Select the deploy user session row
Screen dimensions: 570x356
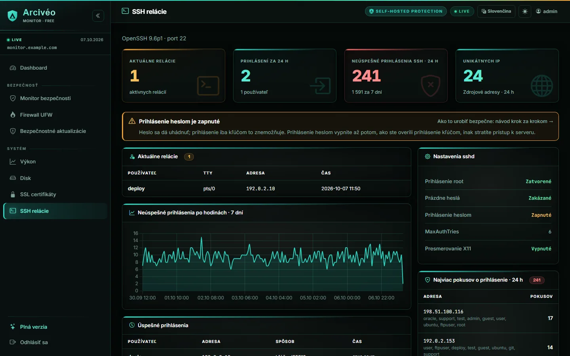click(x=266, y=189)
